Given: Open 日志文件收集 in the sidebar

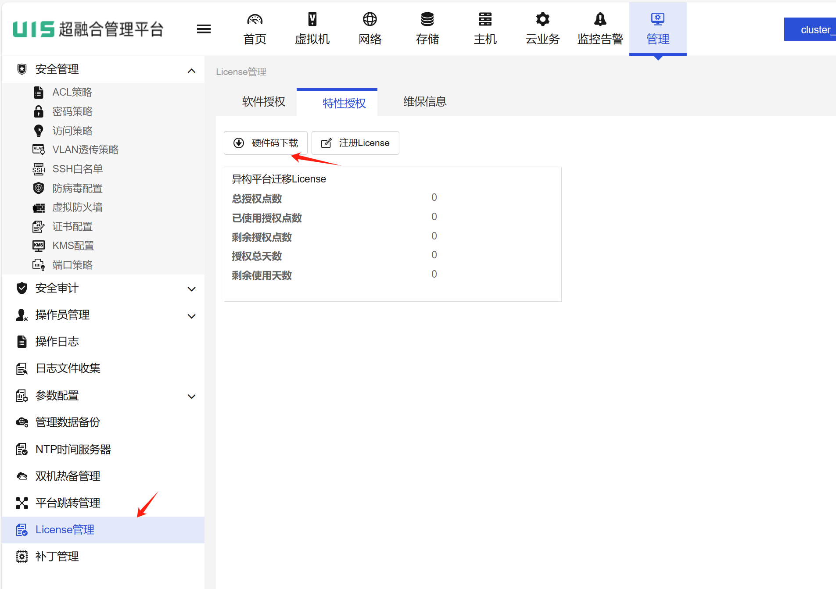Looking at the screenshot, I should 103,368.
